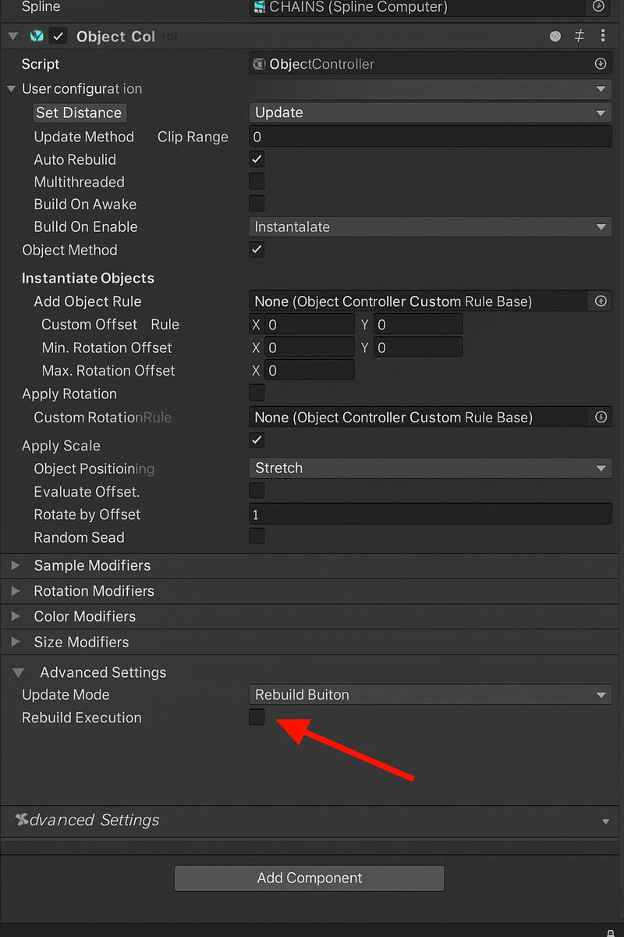Expand the Color Modifiers section

pyautogui.click(x=16, y=616)
